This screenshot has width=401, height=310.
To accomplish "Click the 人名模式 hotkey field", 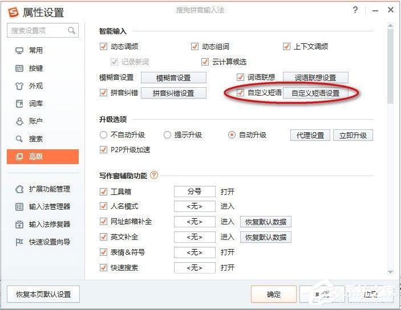I will click(x=195, y=206).
